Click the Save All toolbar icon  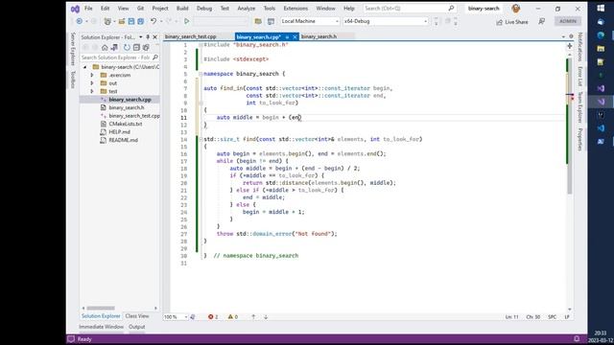click(x=141, y=21)
